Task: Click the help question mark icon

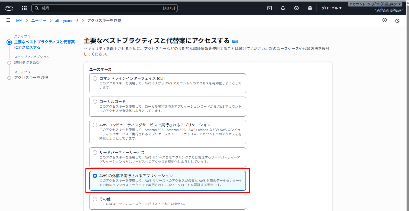Action: click(296, 8)
